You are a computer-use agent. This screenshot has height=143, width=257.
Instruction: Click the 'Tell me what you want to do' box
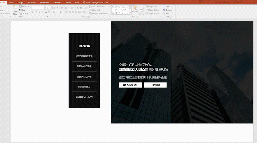(97, 3)
